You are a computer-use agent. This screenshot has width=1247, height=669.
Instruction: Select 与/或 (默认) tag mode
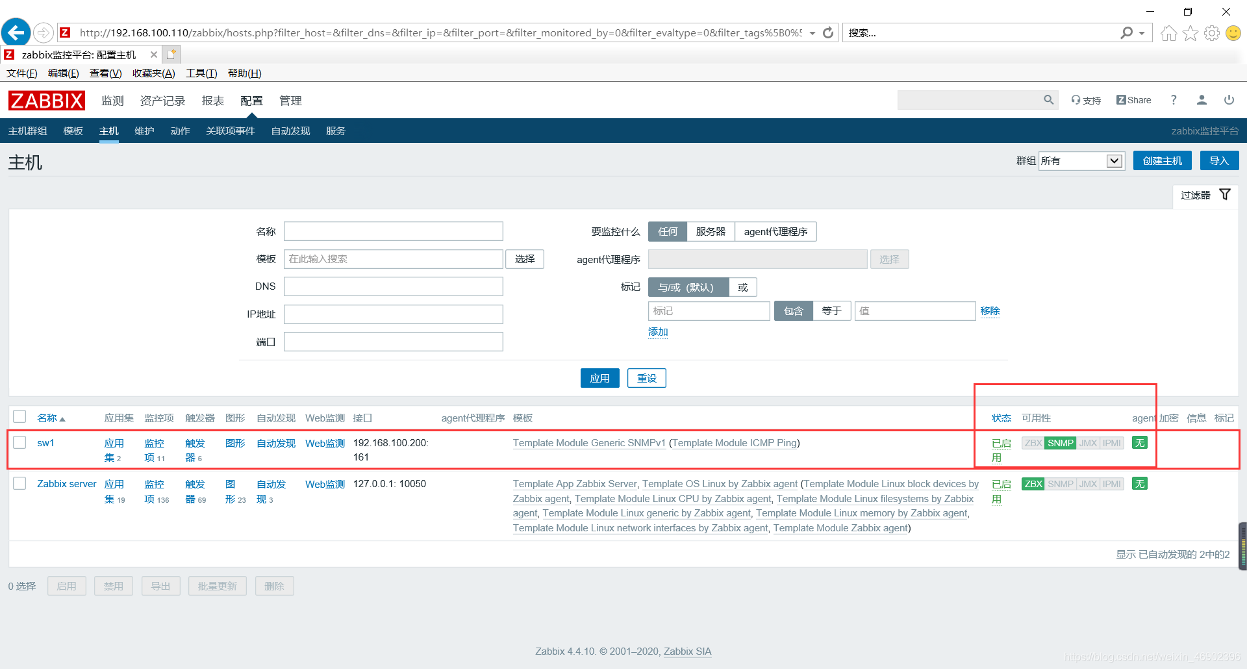coord(688,287)
